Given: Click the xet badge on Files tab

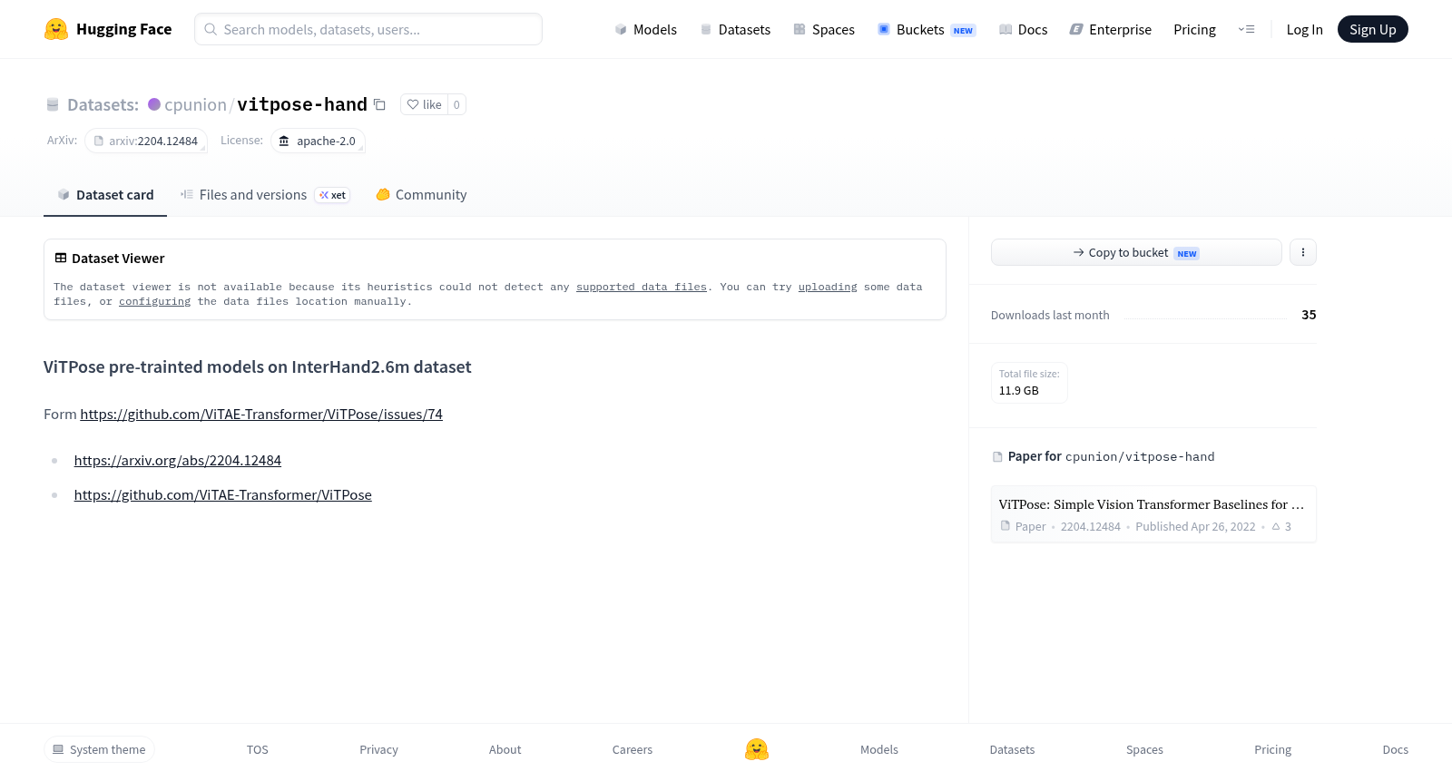Looking at the screenshot, I should (x=332, y=195).
